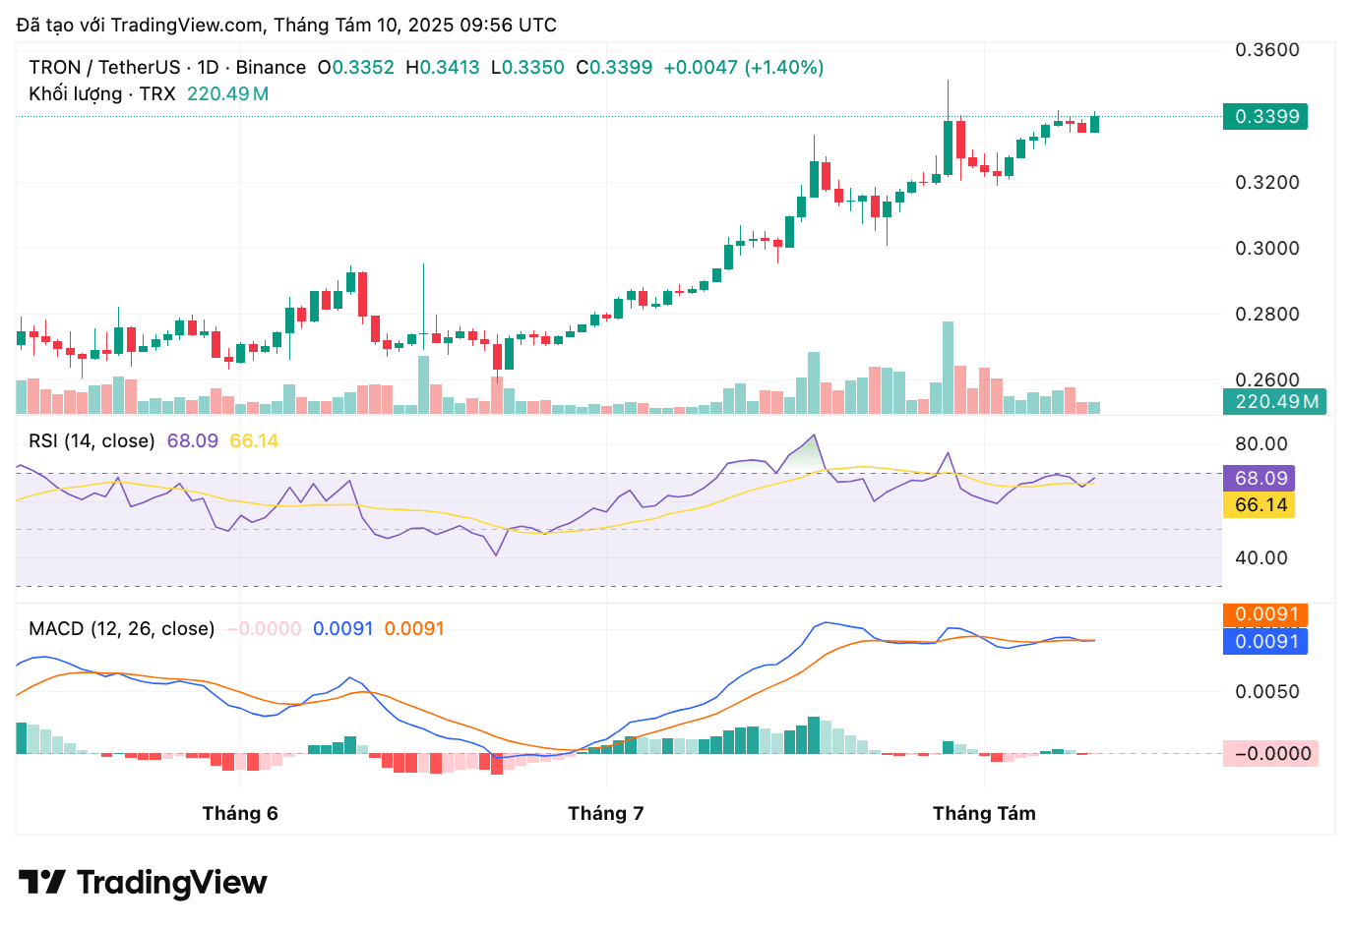Click the 0.0050 MACD axis label
The height and width of the screenshot is (929, 1351).
1267,691
